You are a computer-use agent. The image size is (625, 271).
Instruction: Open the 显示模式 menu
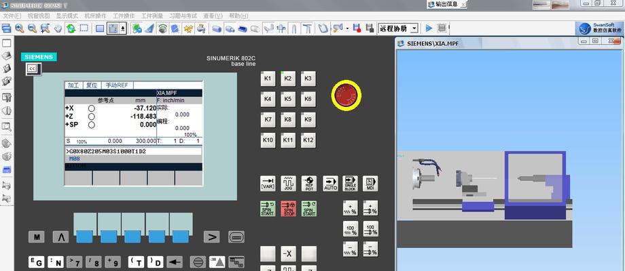point(67,16)
